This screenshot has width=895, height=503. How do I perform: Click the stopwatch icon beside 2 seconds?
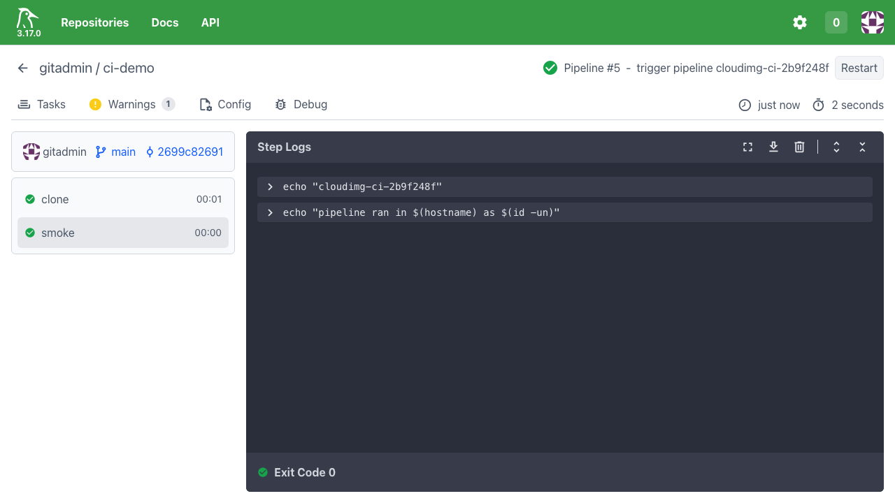[818, 105]
